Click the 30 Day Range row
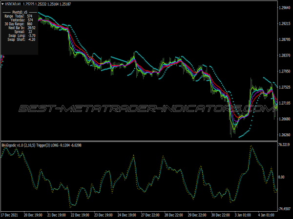The width and height of the screenshot is (293, 219). (20, 23)
